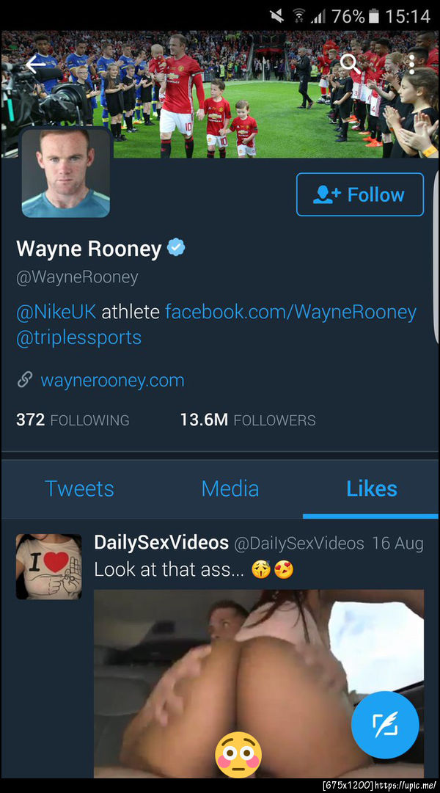Tap the link icon beside website
Image resolution: width=440 pixels, height=793 pixels.
pyautogui.click(x=25, y=380)
